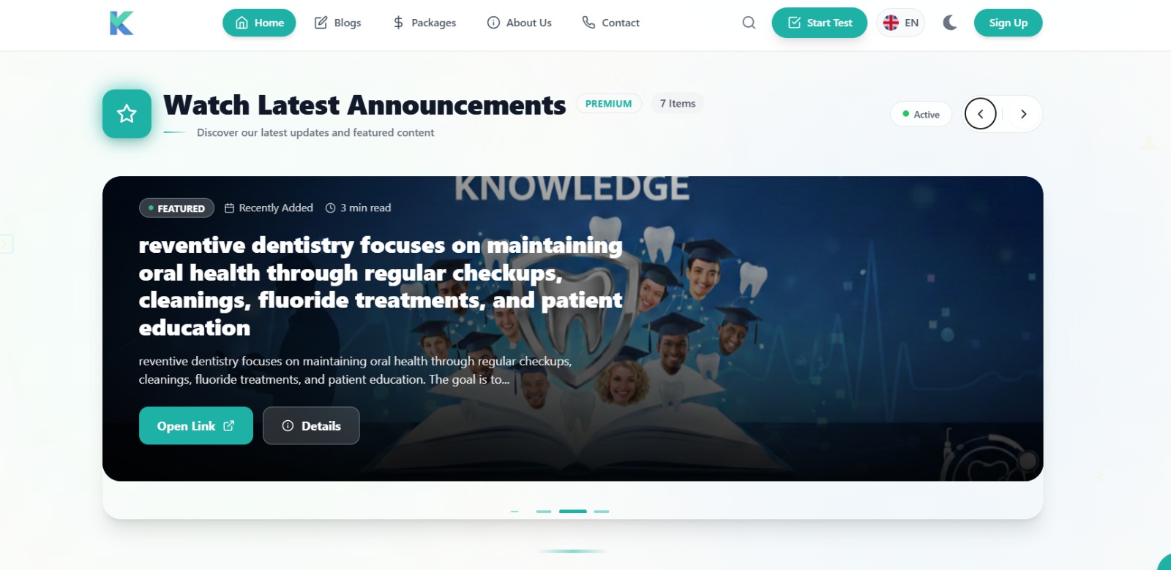Select the last carousel indicator dash
Viewport: 1171px width, 570px height.
602,512
